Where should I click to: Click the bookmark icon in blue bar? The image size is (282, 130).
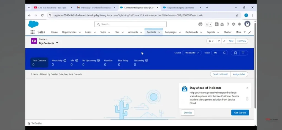[235, 53]
